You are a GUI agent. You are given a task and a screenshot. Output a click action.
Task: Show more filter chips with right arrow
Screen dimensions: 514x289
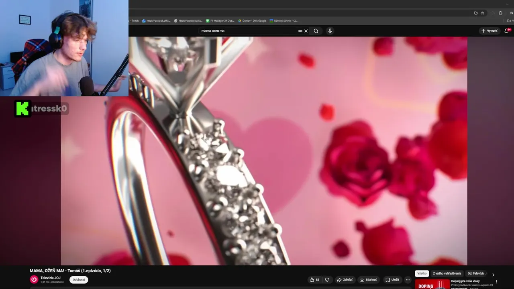[494, 275]
